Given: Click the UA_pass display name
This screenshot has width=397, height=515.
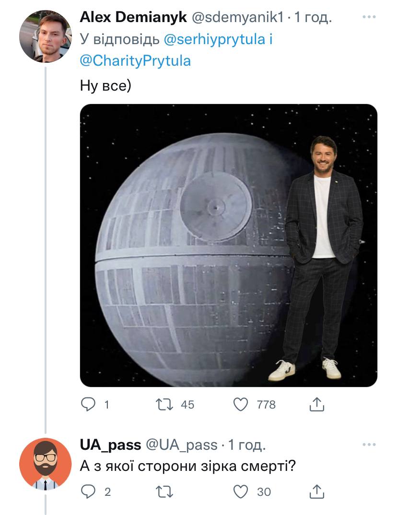Looking at the screenshot, I should pyautogui.click(x=110, y=445).
